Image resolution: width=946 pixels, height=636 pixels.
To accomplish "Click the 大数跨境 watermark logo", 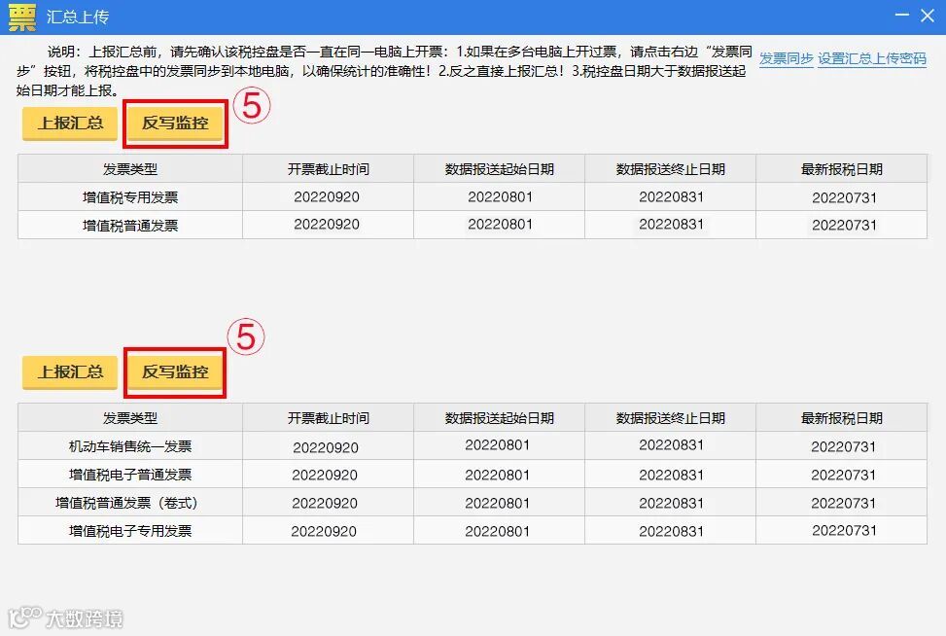I will point(65,616).
